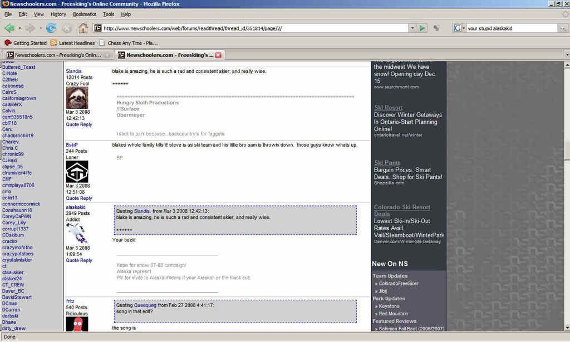Open the Bookmarks menu
570x342 pixels.
tap(84, 14)
